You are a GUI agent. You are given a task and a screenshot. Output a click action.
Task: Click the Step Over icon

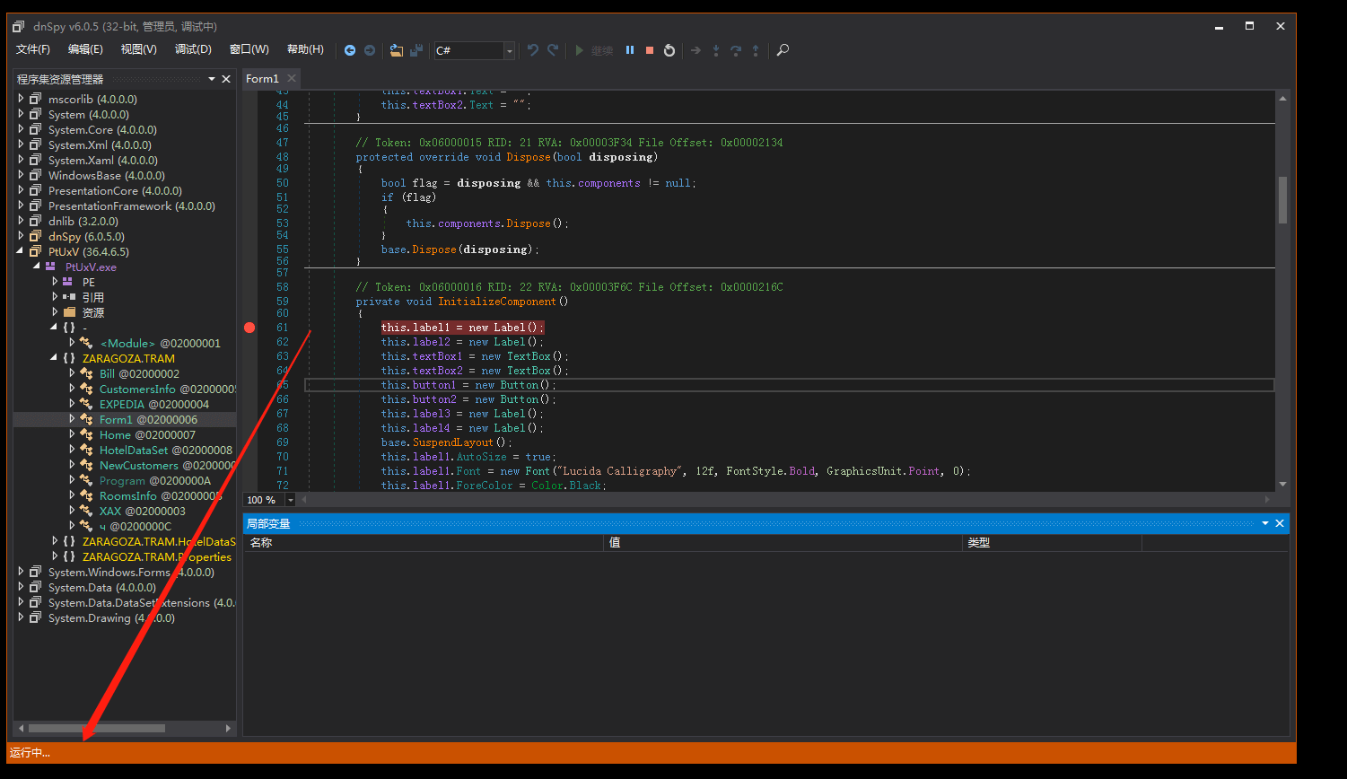(x=736, y=50)
